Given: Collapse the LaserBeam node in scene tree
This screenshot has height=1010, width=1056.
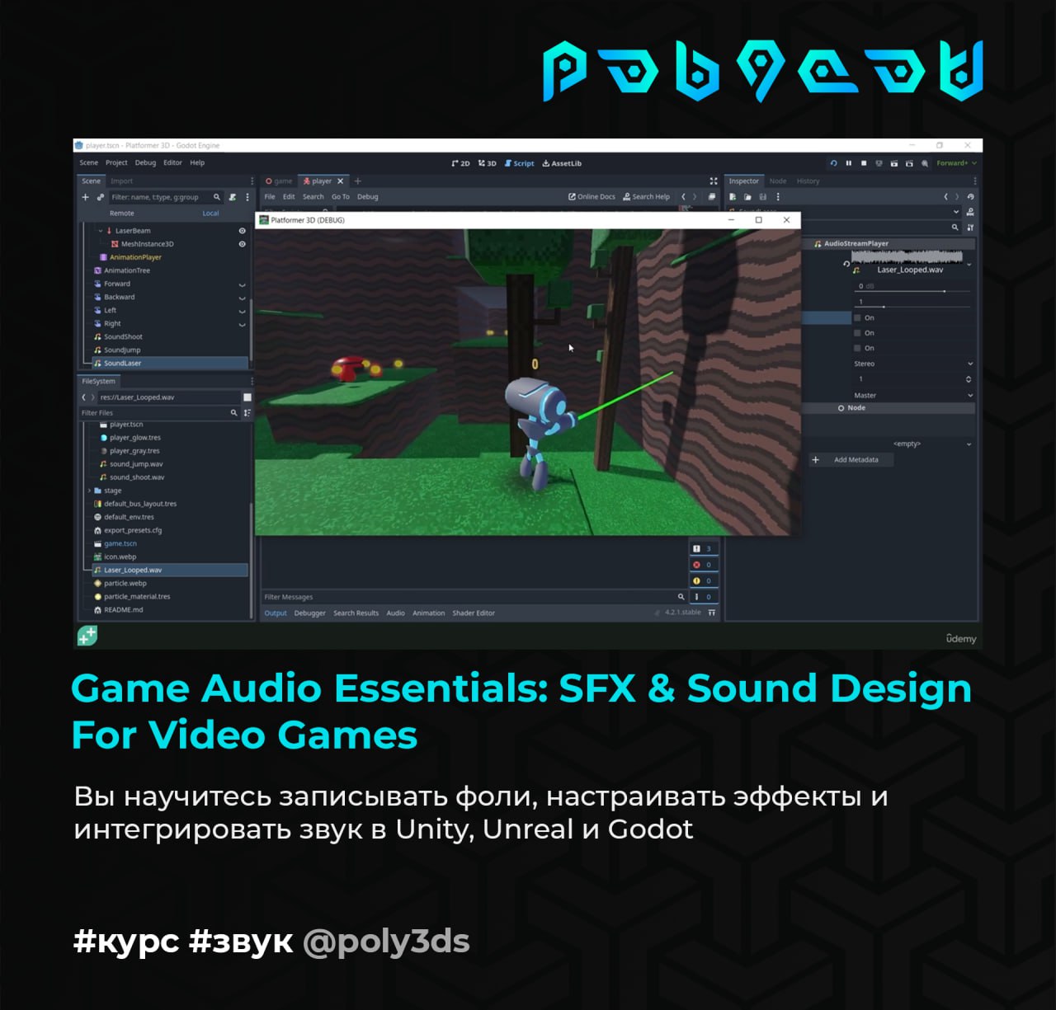Looking at the screenshot, I should click(101, 231).
